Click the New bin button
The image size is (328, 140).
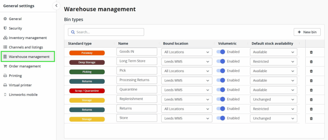coord(307,32)
